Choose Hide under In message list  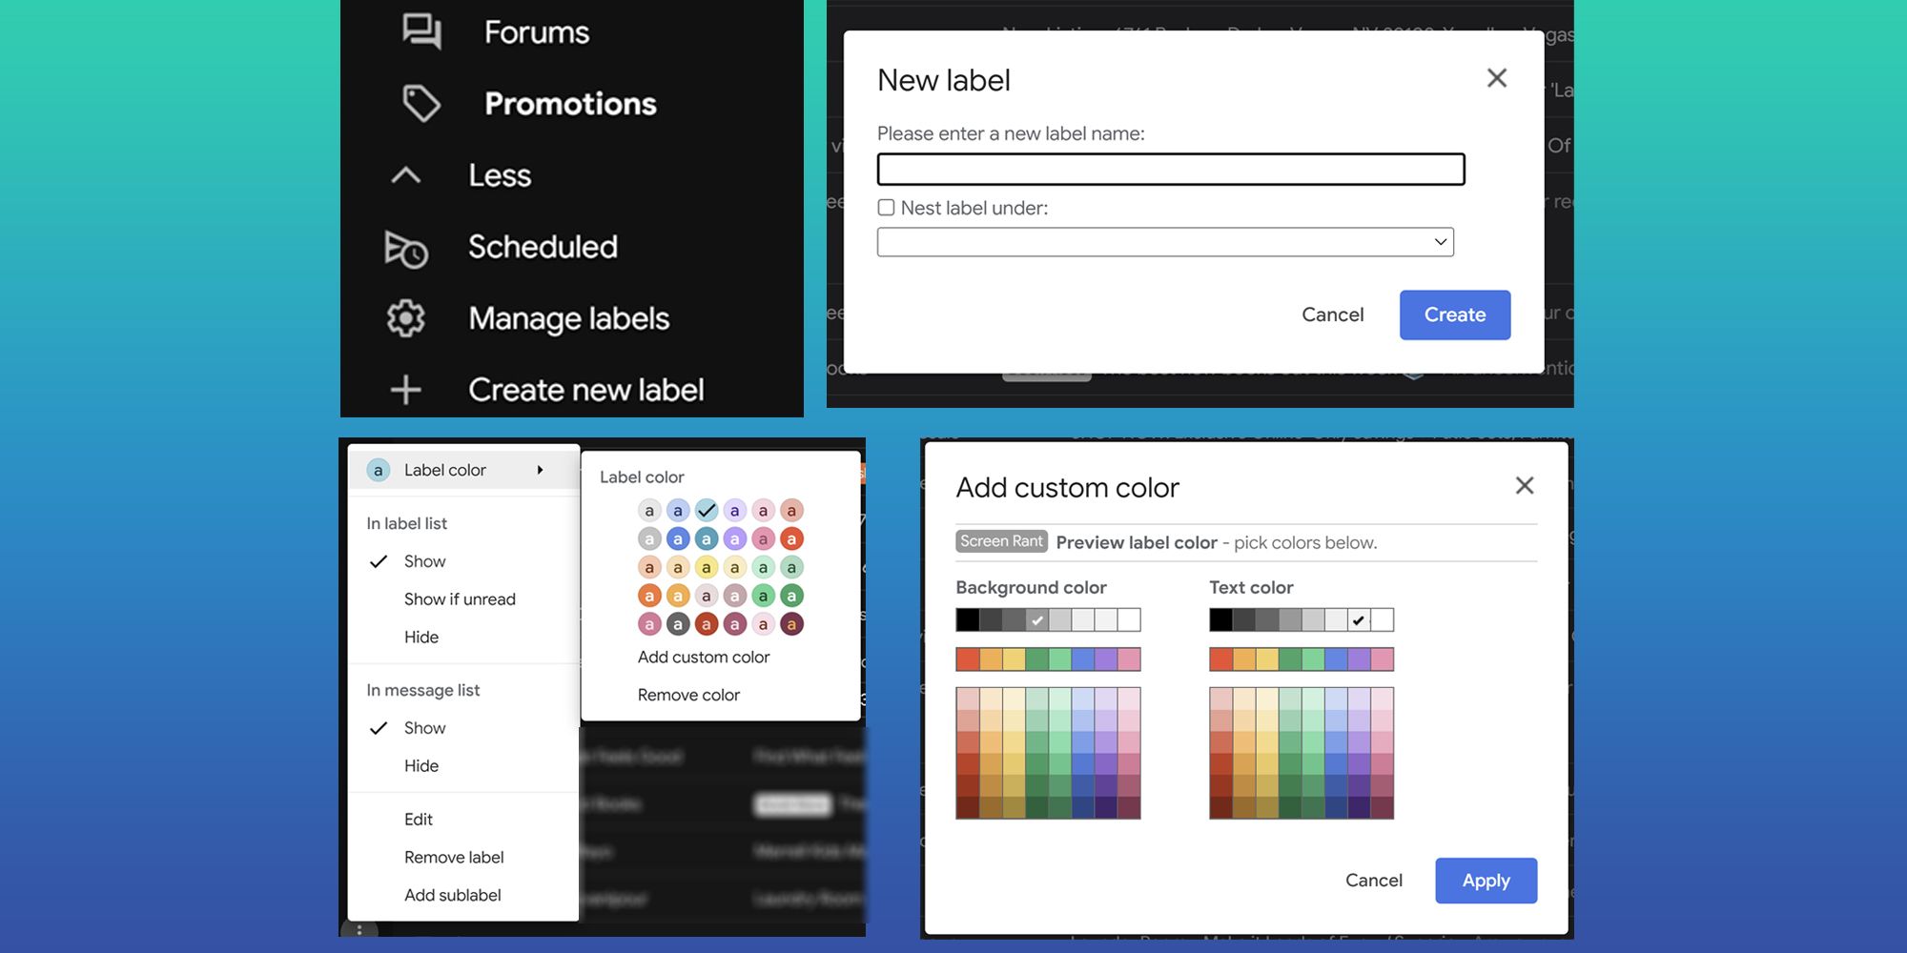click(x=420, y=765)
